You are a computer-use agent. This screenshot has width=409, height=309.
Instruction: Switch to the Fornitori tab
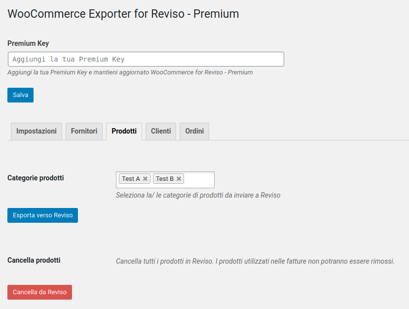pyautogui.click(x=84, y=131)
